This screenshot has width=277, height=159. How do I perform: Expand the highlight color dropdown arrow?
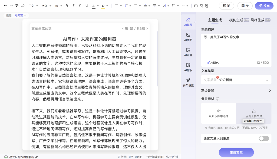[107, 6]
